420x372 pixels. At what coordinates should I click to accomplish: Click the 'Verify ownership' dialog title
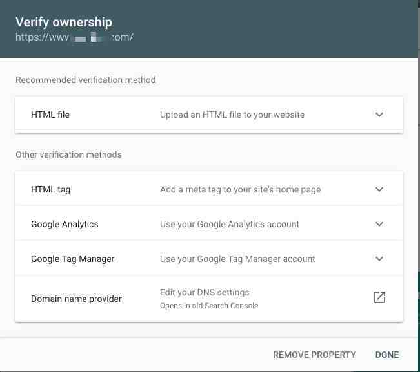[64, 22]
